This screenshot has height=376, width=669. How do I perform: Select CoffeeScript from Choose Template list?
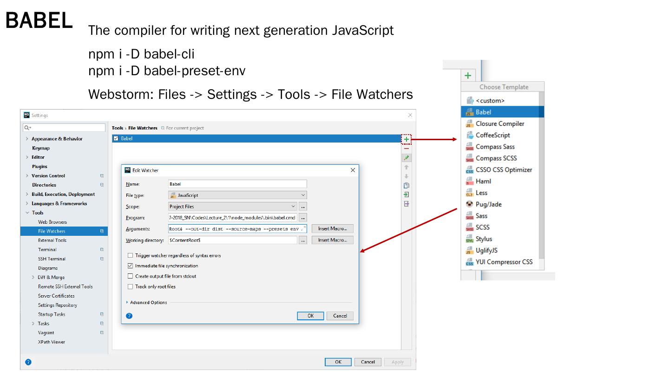pyautogui.click(x=492, y=135)
